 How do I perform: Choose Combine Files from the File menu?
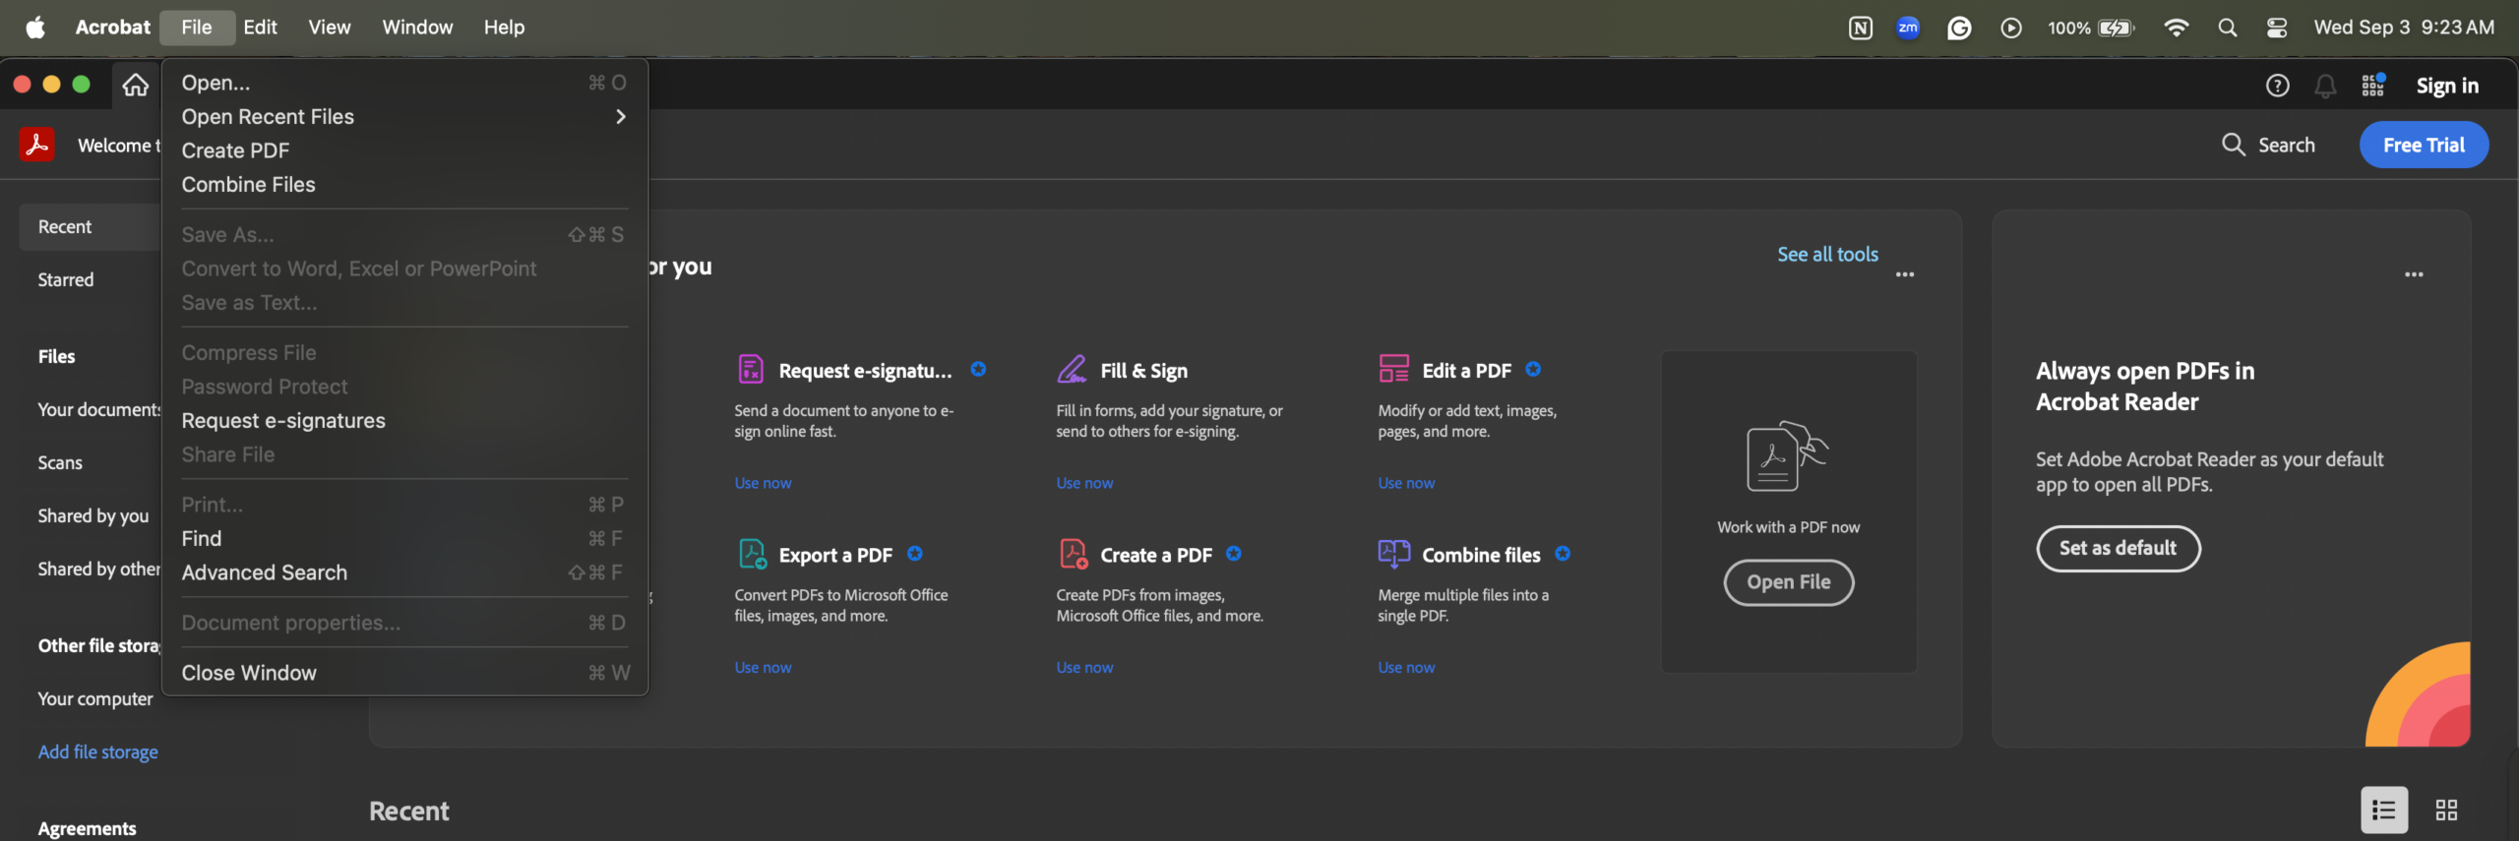click(249, 185)
